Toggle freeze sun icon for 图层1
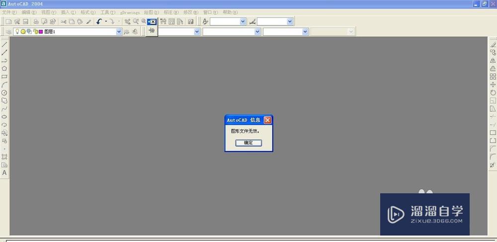The height and width of the screenshot is (242, 497). (x=23, y=32)
